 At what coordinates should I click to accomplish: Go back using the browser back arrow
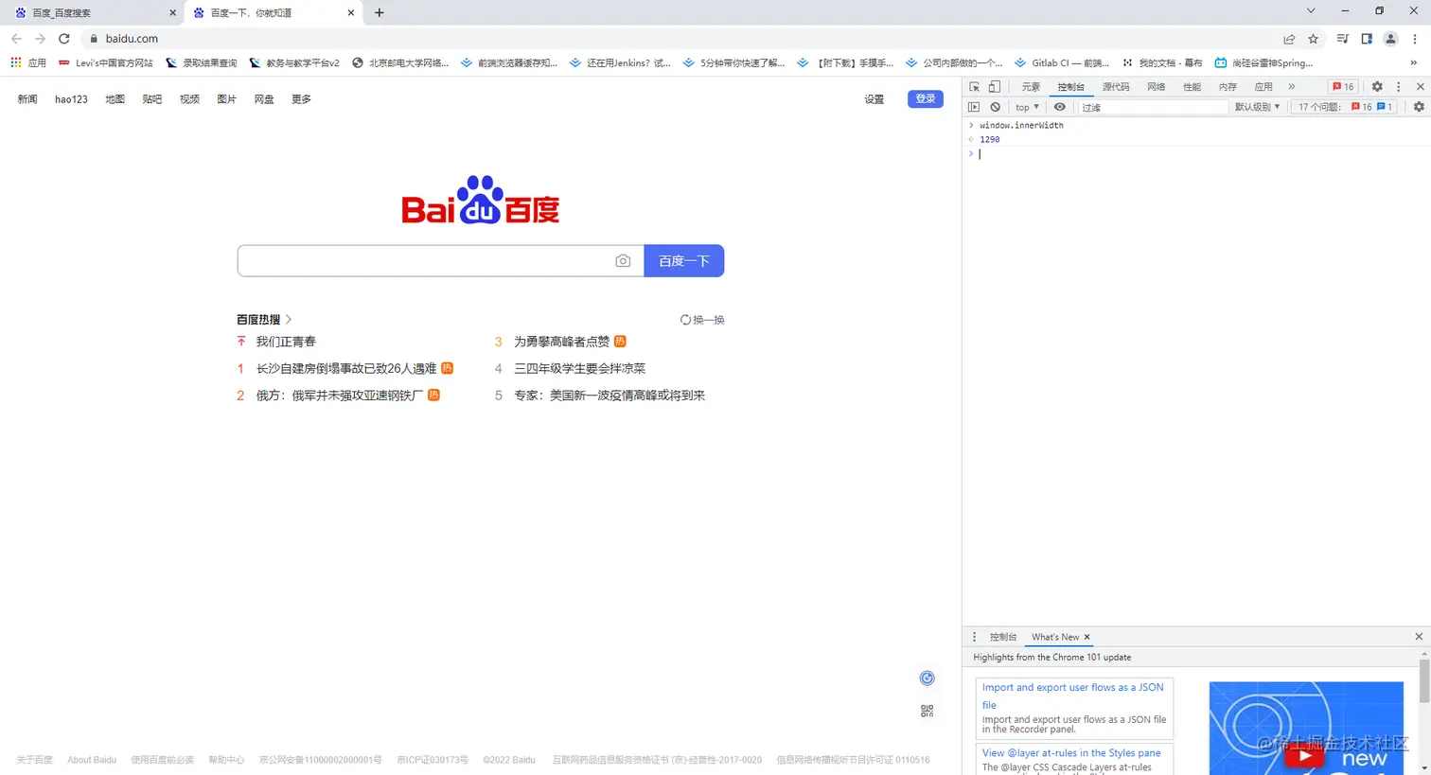[x=16, y=39]
